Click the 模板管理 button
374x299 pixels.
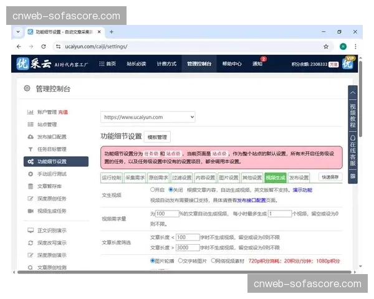[157, 137]
